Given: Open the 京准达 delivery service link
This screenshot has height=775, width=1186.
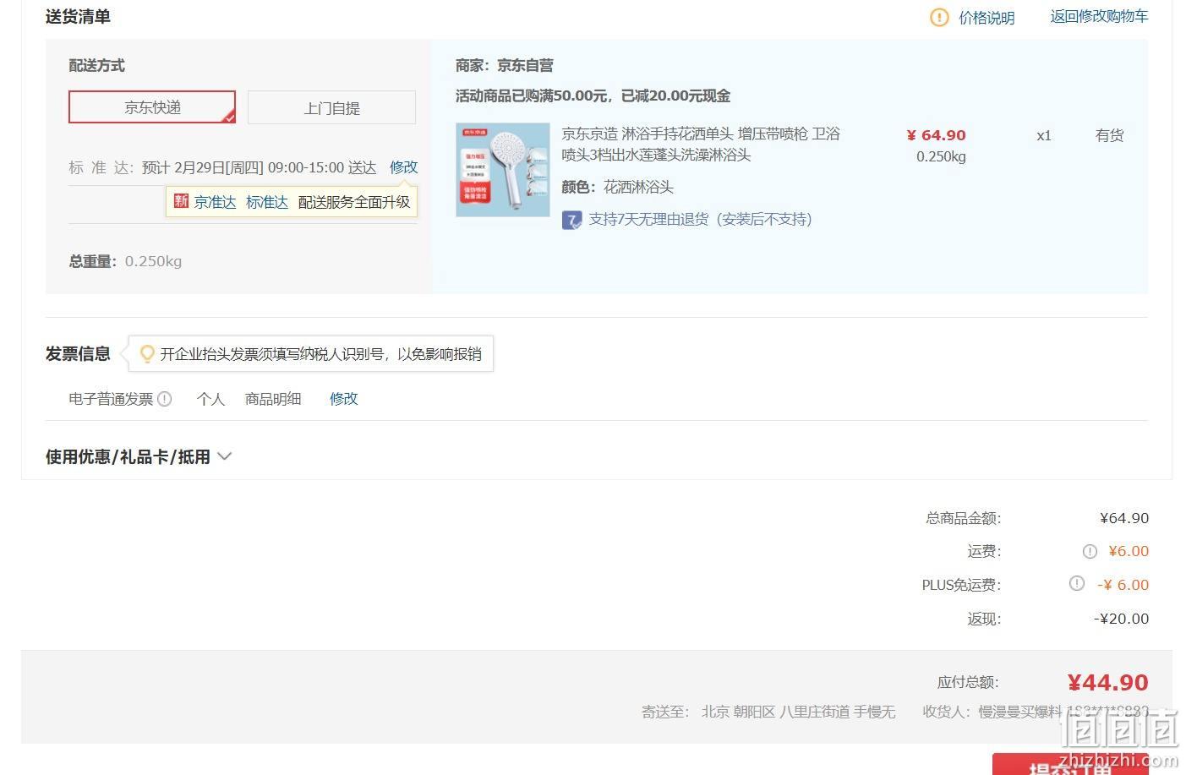Looking at the screenshot, I should (215, 202).
